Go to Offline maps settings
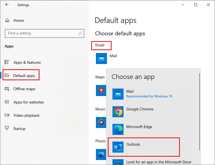Image resolution: width=215 pixels, height=165 pixels. coord(24,89)
